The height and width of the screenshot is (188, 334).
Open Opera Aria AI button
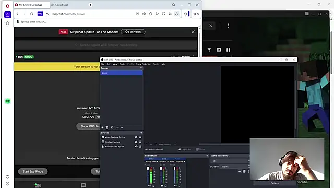[x=196, y=14]
